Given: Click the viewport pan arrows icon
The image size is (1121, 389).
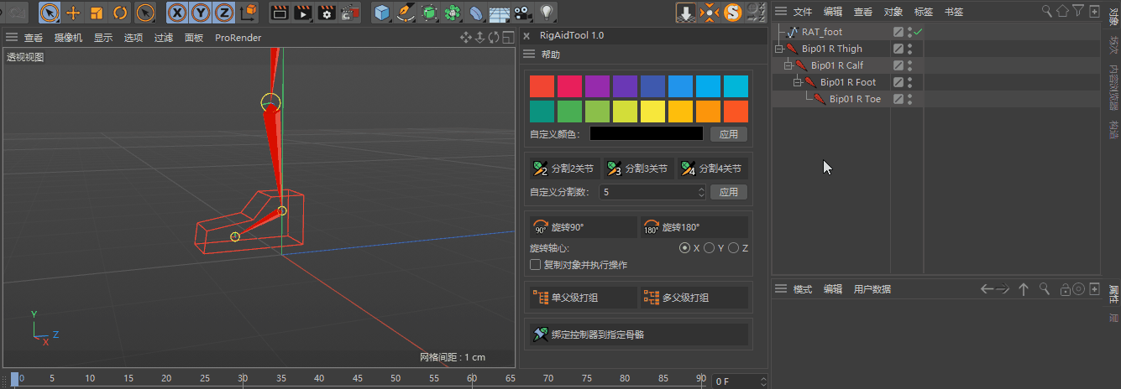Looking at the screenshot, I should point(465,37).
